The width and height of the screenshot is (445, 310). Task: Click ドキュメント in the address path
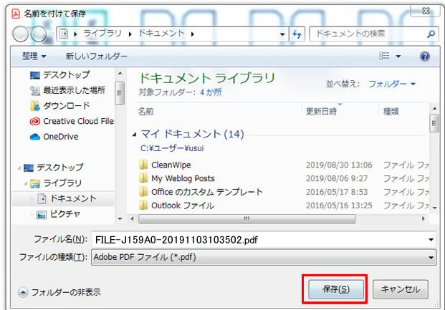tap(161, 34)
